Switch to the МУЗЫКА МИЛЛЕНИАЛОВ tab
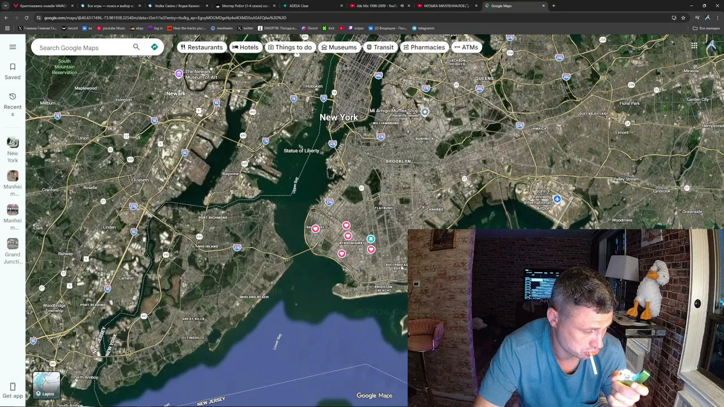Viewport: 724px width, 407px height. pyautogui.click(x=447, y=6)
